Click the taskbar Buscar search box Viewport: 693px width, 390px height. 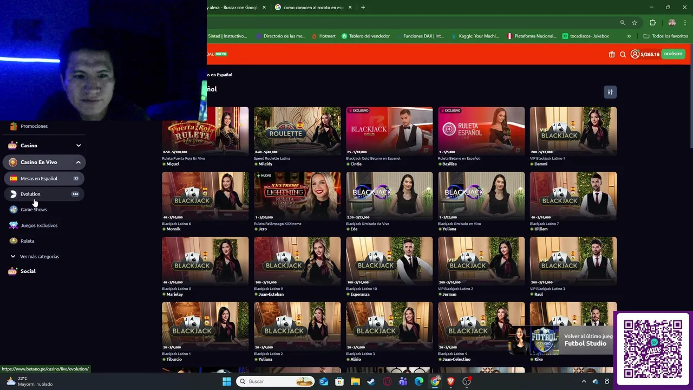pyautogui.click(x=276, y=381)
